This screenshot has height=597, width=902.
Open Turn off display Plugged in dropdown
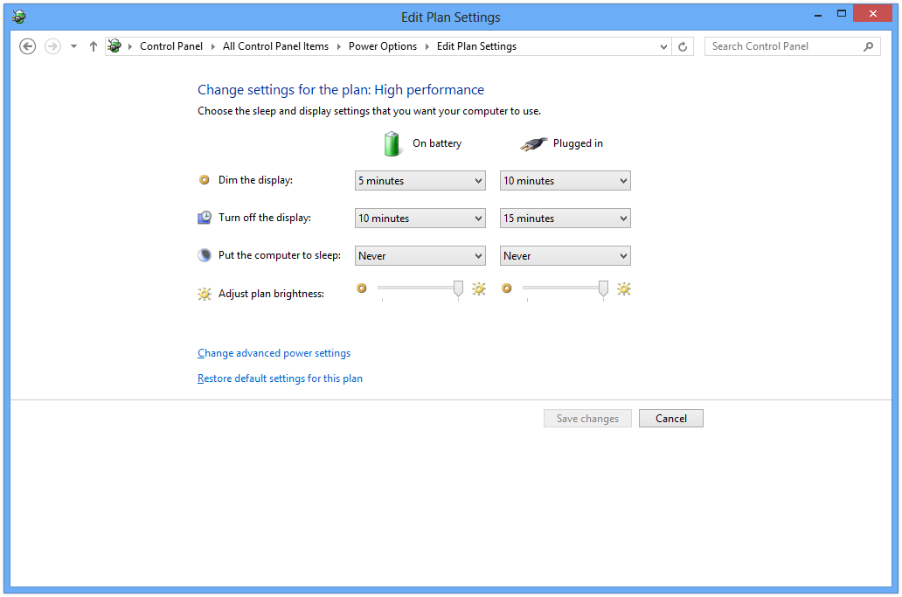565,219
